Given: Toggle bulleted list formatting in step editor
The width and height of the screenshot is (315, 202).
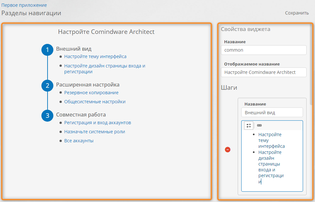Looking at the screenshot, I should pyautogui.click(x=249, y=126).
